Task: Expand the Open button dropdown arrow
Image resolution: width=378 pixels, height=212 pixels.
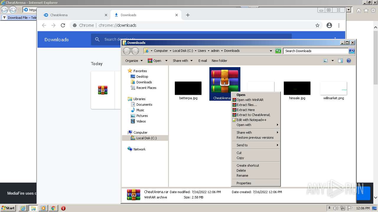Action: pos(166,61)
